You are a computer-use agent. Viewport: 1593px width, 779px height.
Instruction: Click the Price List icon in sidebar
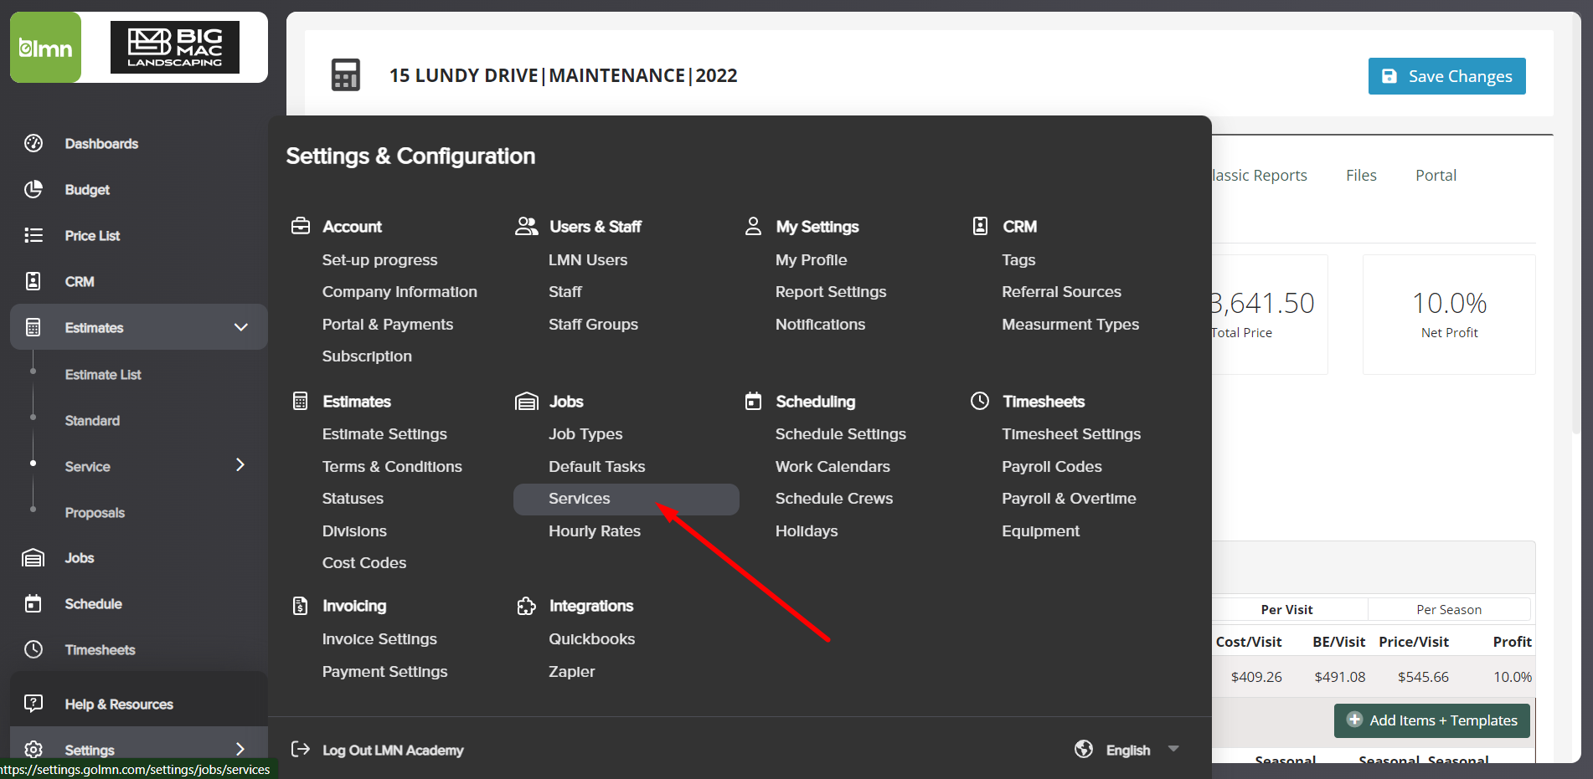coord(34,235)
